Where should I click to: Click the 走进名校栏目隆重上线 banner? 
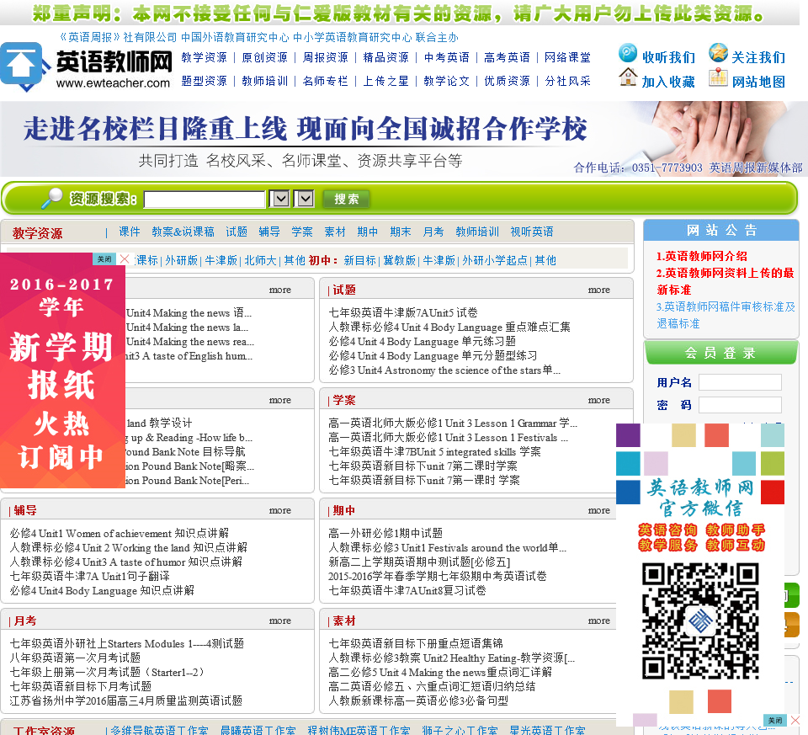pos(402,139)
